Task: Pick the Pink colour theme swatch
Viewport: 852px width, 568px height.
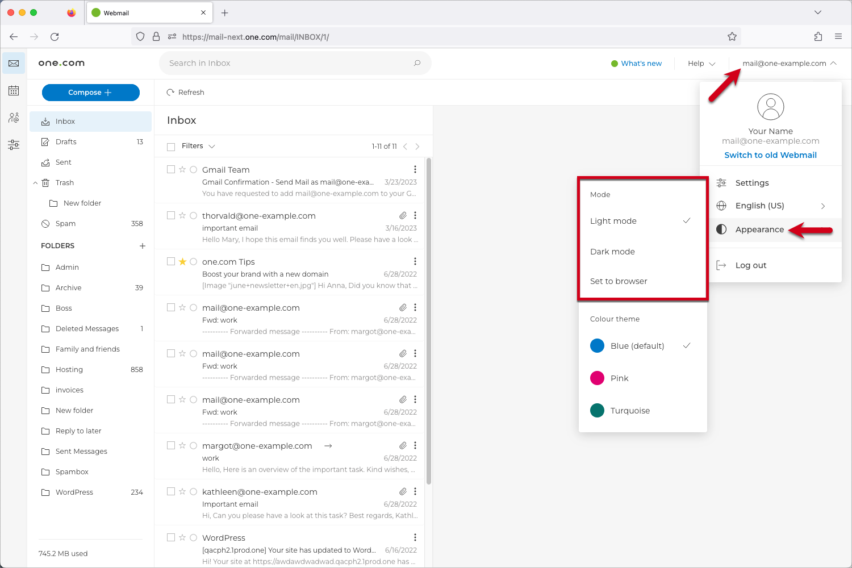Action: tap(597, 378)
